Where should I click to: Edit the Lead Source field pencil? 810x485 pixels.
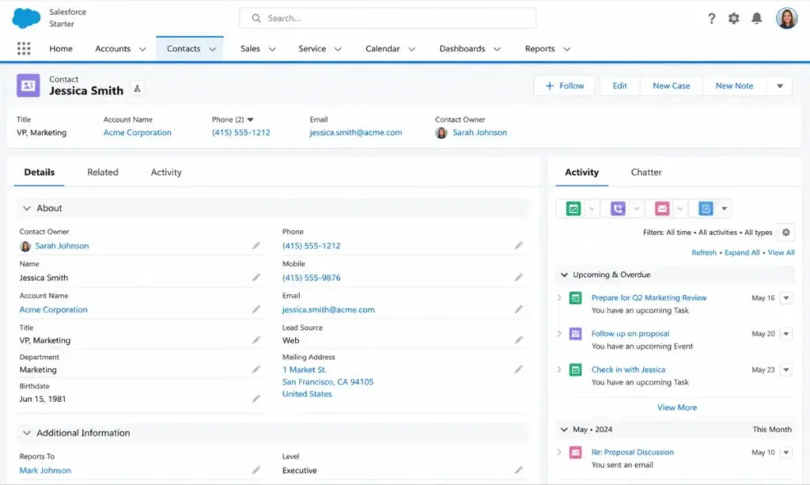pyautogui.click(x=519, y=340)
